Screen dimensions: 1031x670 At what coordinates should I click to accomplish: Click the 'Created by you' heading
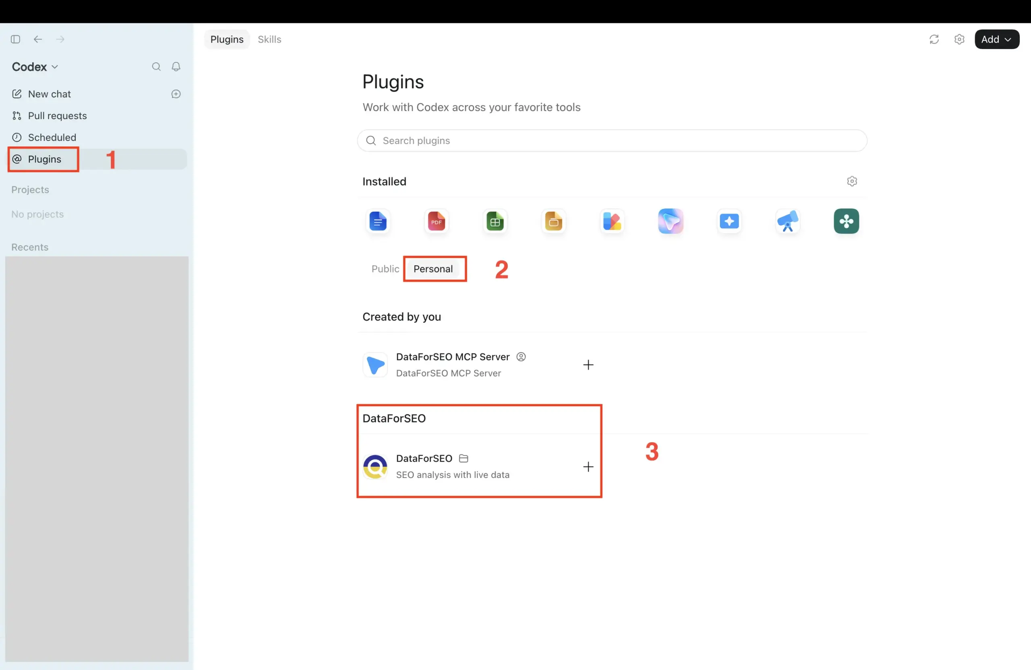[x=402, y=317]
